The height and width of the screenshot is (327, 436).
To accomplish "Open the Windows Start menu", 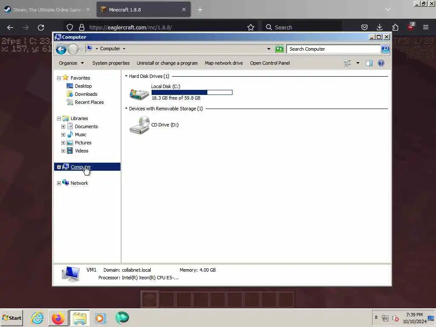I will (x=11, y=318).
